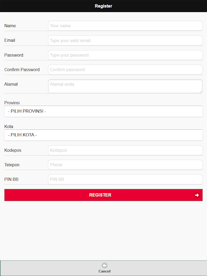This screenshot has height=276, width=207.
Task: Click the Name field label
Action: click(10, 26)
